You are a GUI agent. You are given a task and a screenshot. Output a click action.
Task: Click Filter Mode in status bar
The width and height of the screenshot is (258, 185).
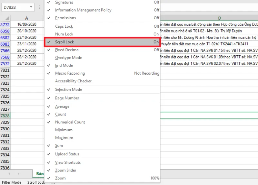coord(12,182)
